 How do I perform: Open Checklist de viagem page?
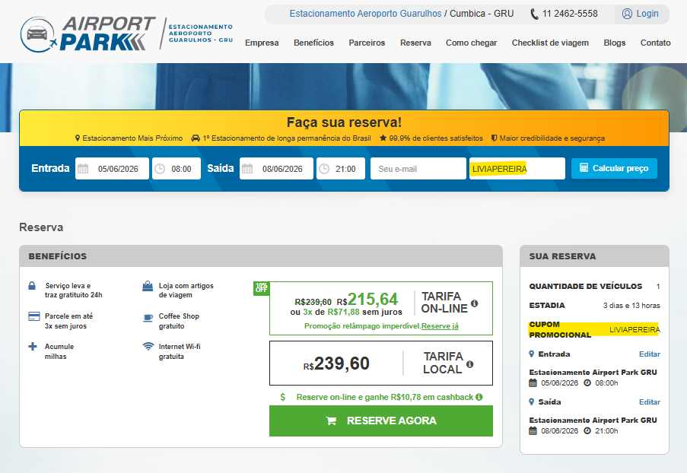[x=550, y=43]
